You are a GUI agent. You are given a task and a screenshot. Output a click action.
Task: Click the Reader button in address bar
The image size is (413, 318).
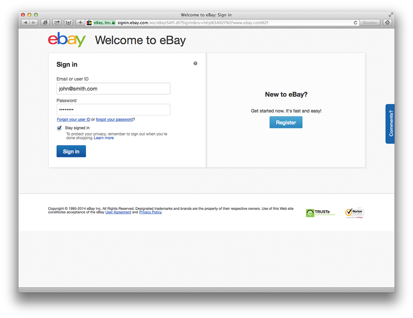[x=370, y=23]
